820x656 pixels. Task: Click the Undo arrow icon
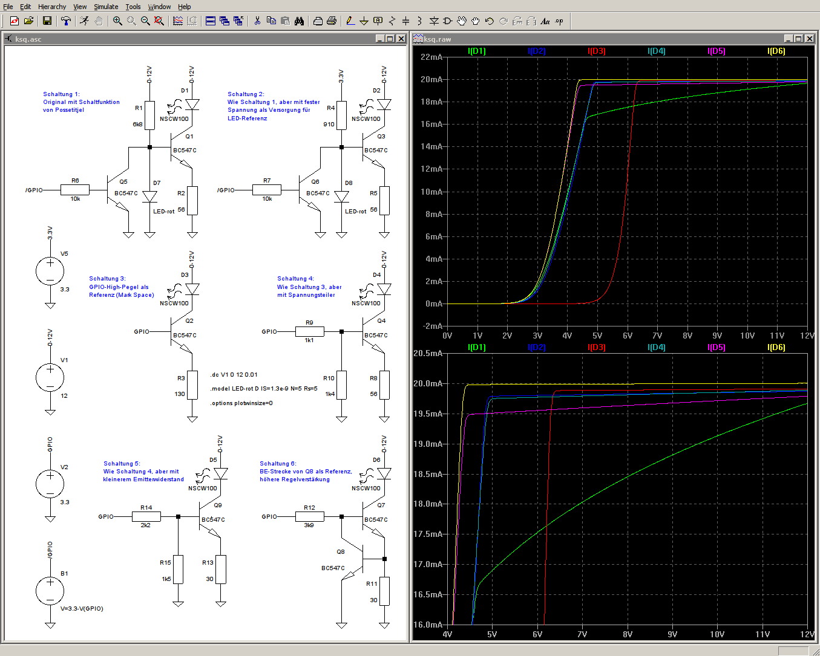pyautogui.click(x=490, y=21)
